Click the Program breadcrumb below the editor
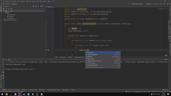Image resolution: width=171 pixels, height=96 pixels. coord(63,57)
